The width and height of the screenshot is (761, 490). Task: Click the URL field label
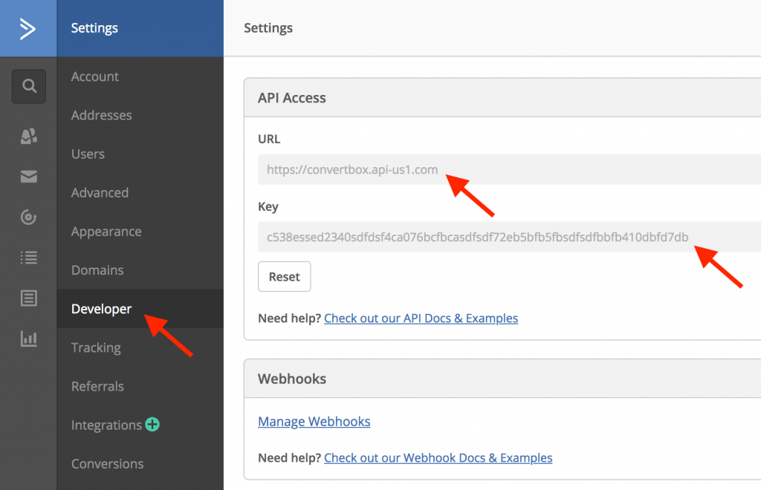point(269,139)
